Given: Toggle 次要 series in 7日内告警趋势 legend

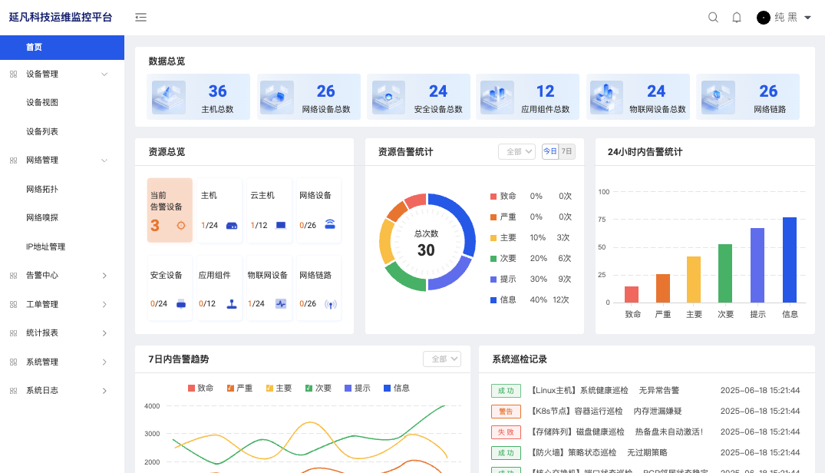Looking at the screenshot, I should (318, 389).
